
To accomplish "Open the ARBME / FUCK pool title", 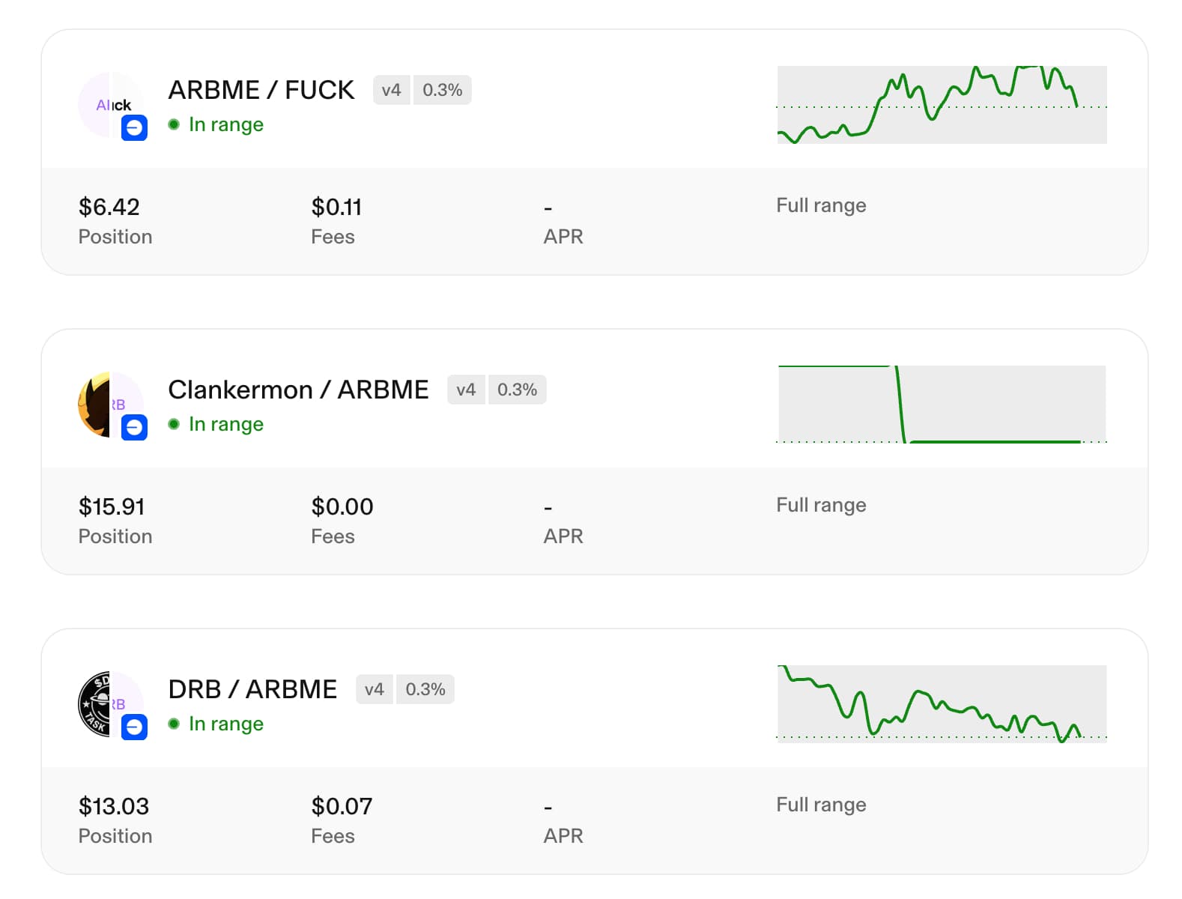I will click(261, 90).
